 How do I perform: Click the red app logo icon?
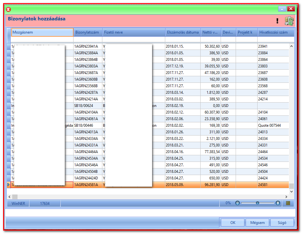click(8, 9)
